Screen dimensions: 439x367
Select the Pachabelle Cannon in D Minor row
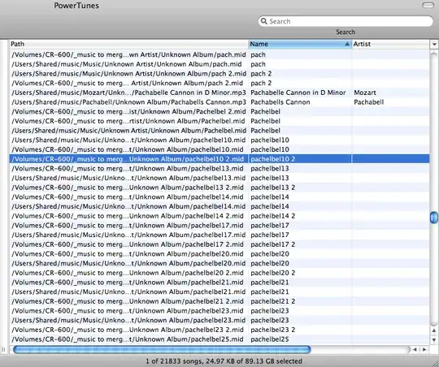point(219,93)
